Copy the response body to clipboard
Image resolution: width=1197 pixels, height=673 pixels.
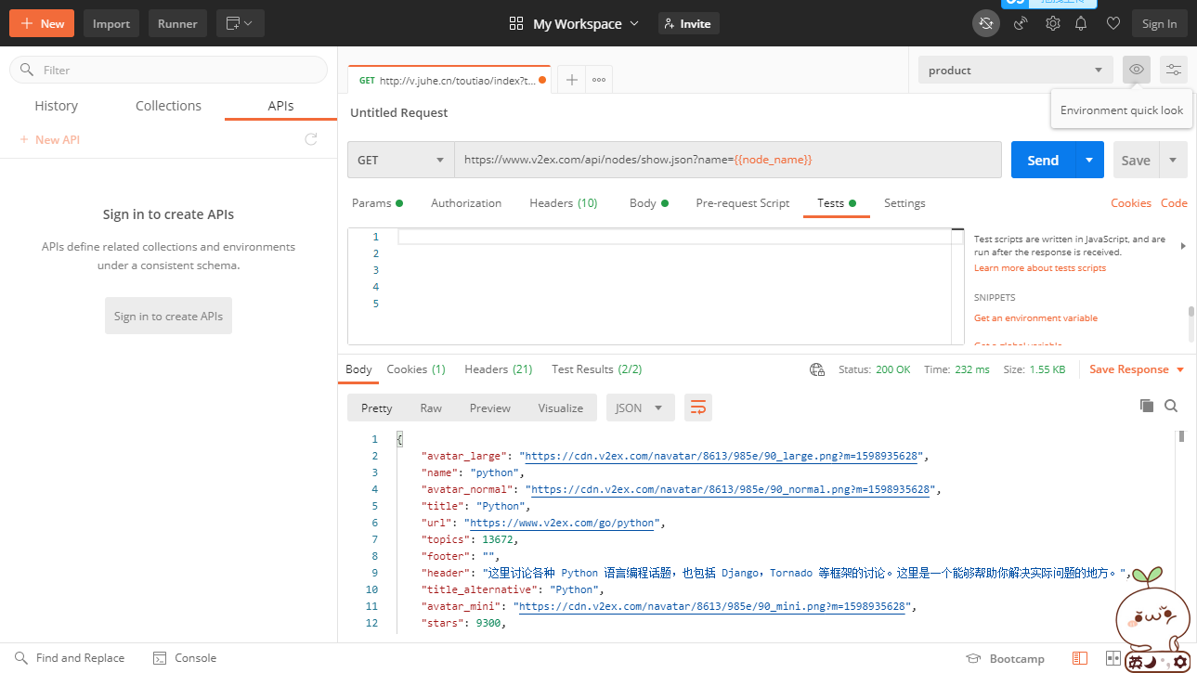coord(1147,406)
